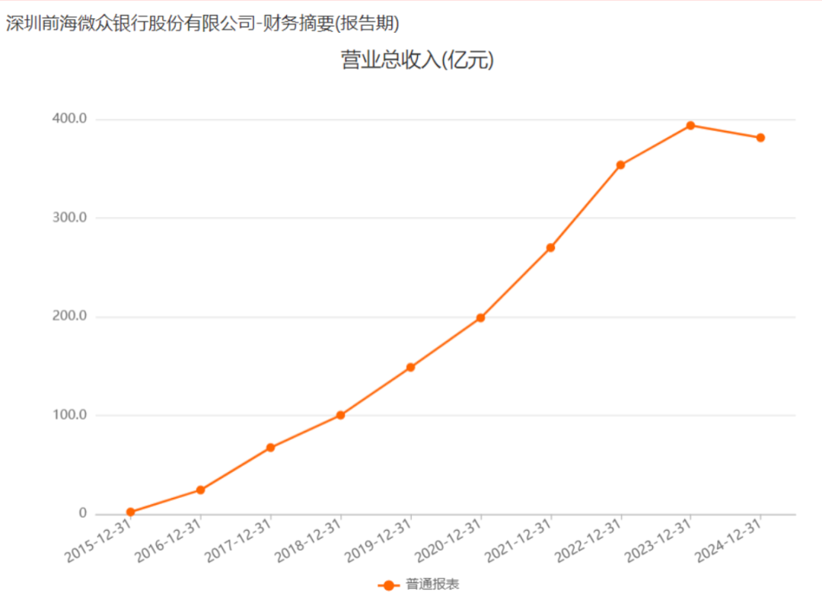This screenshot has height=603, width=822.
Task: Click the 2021-12-31 data point marker
Action: pyautogui.click(x=550, y=247)
